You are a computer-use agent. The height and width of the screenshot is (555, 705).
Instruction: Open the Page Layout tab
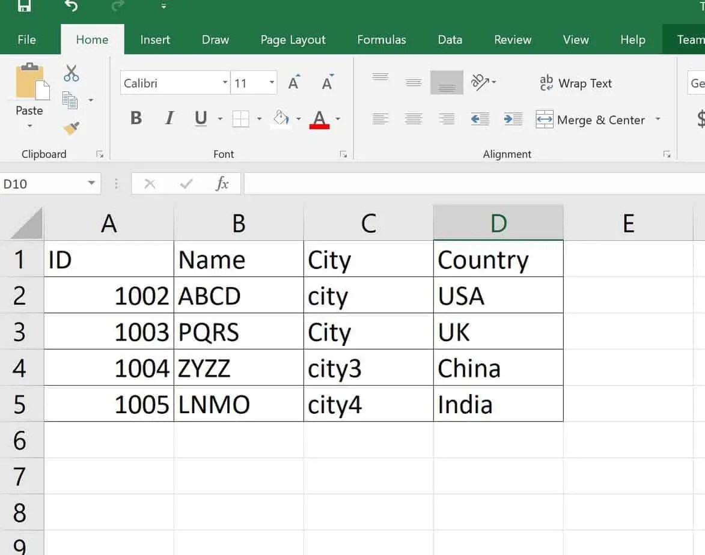(293, 40)
